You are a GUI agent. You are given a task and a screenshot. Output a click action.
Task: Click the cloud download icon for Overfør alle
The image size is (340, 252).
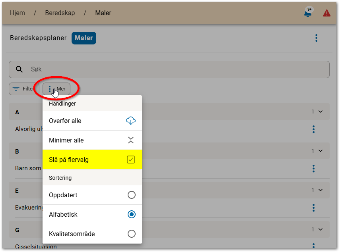click(x=131, y=121)
